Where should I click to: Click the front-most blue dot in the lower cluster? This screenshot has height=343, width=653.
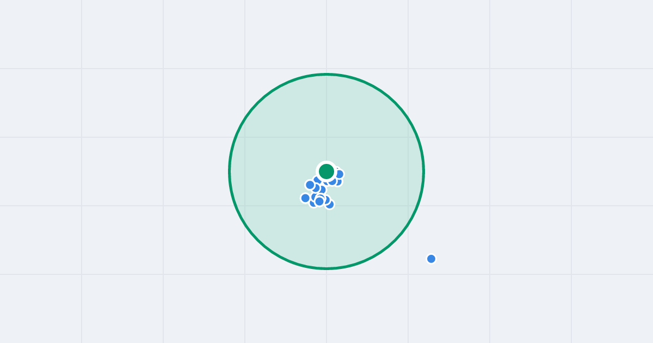point(319,201)
